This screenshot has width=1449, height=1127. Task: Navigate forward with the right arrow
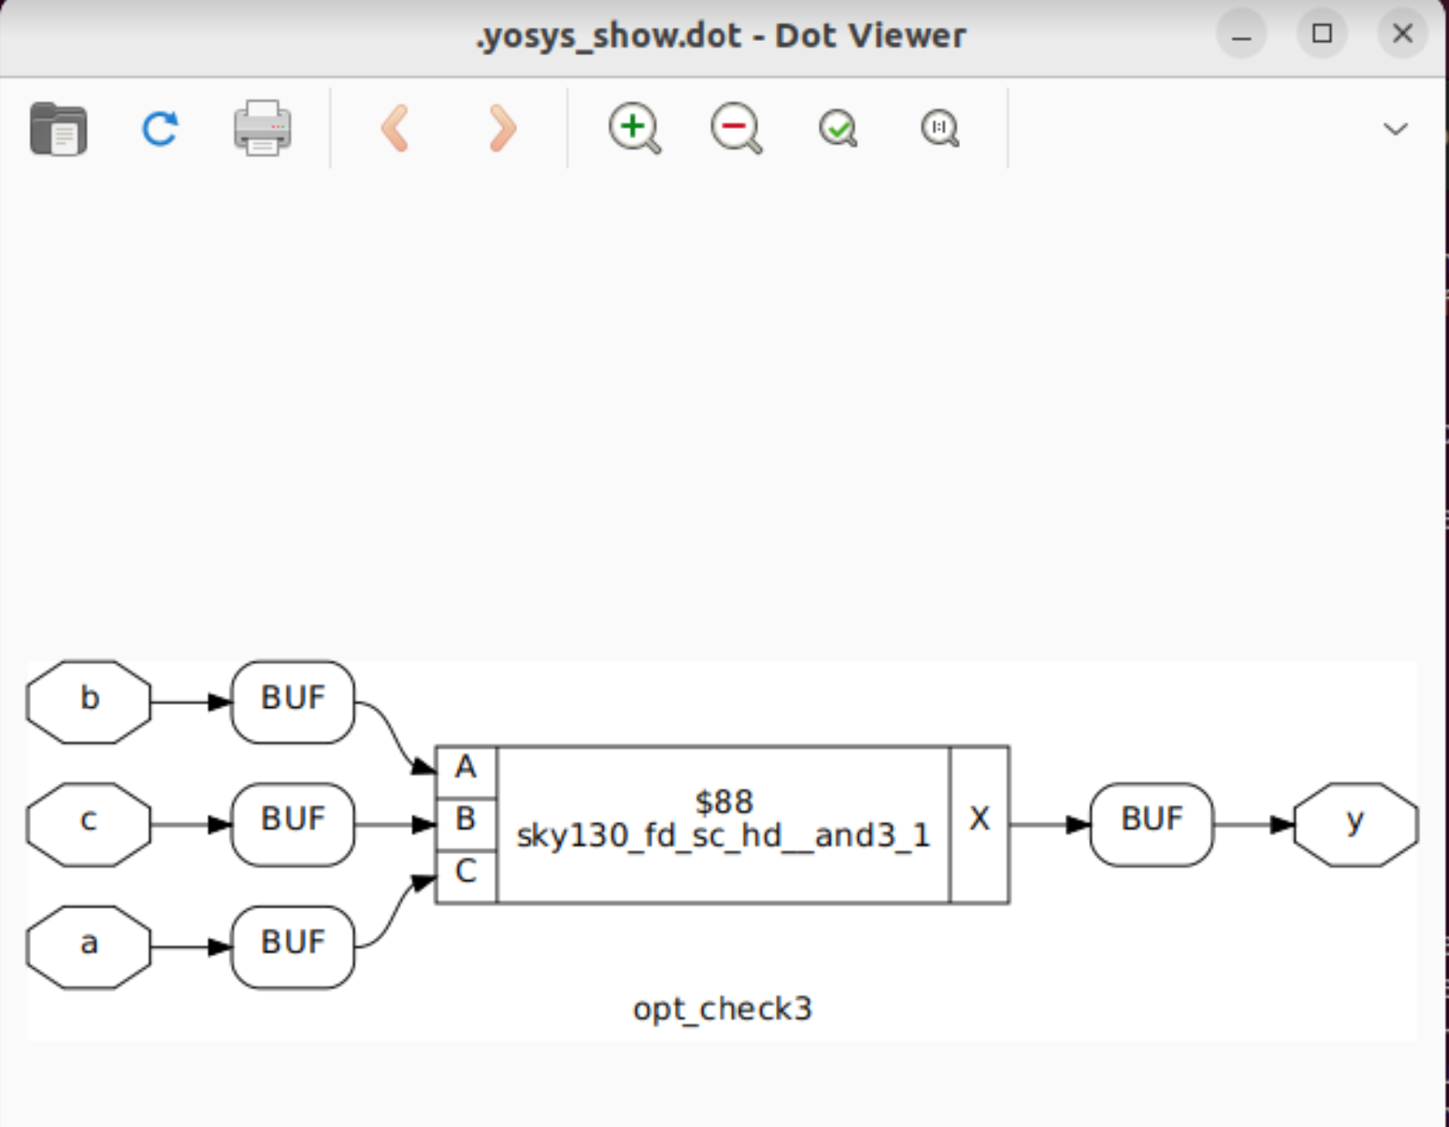pos(501,128)
